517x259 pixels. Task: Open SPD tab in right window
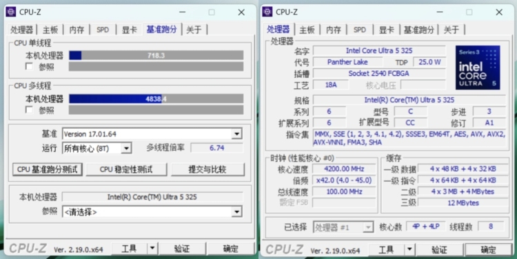[359, 30]
